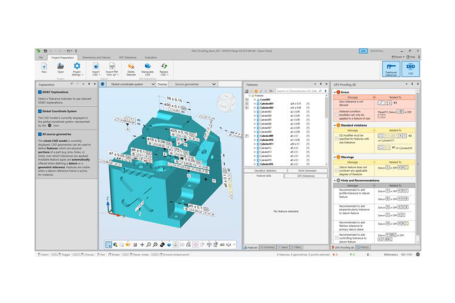Image resolution: width=455 pixels, height=303 pixels.
Task: Collapse the Errors section
Action: click(x=335, y=92)
